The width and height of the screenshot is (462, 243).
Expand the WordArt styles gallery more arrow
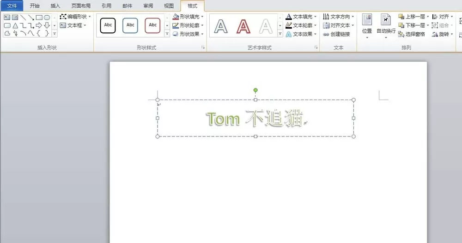tap(280, 34)
